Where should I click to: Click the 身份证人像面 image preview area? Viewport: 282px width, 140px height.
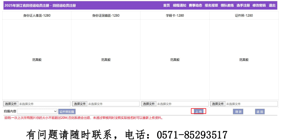point(37,60)
